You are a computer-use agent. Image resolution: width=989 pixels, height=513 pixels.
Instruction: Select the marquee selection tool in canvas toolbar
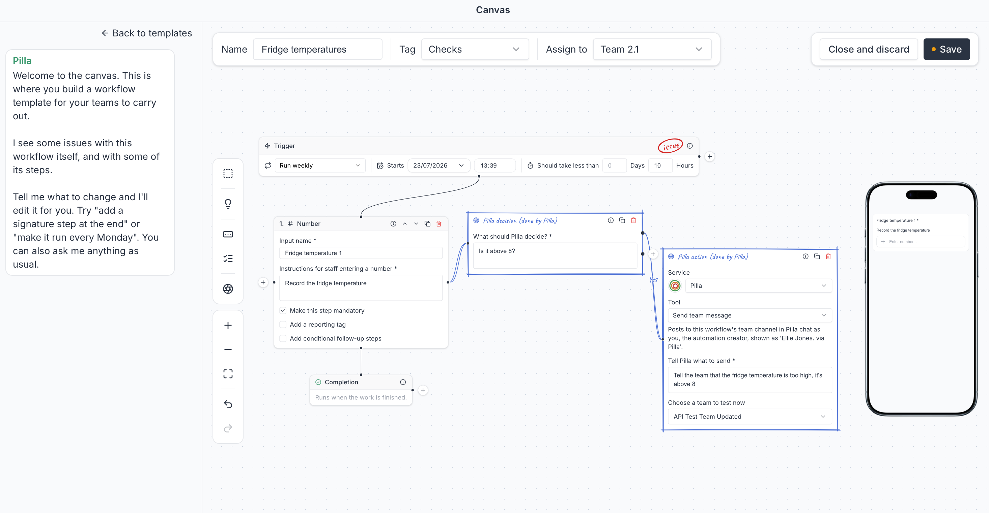point(228,174)
